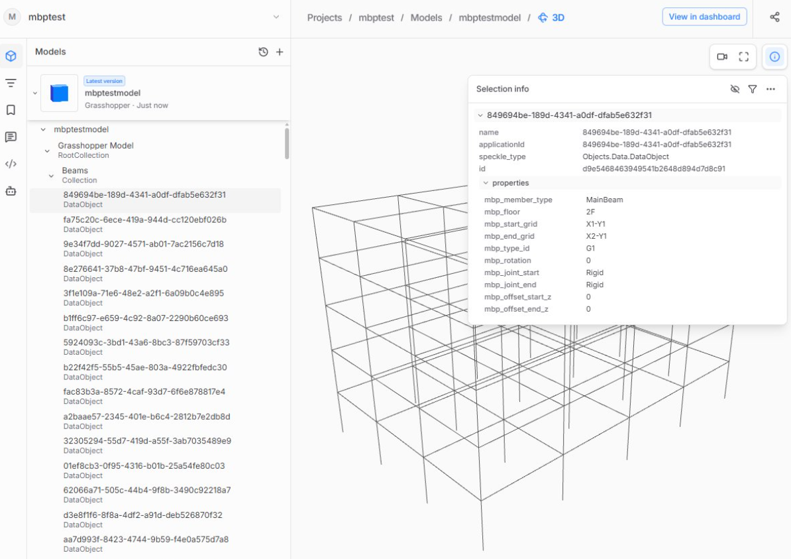Viewport: 791px width, 559px height.
Task: Isolate the selection with the filter icon
Action: 752,89
